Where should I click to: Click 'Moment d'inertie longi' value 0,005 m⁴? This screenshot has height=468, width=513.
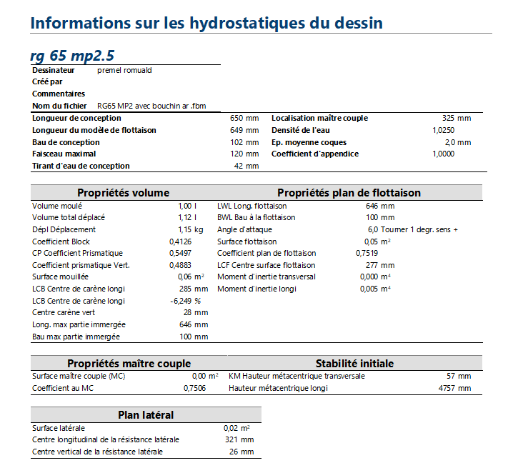[x=376, y=289]
